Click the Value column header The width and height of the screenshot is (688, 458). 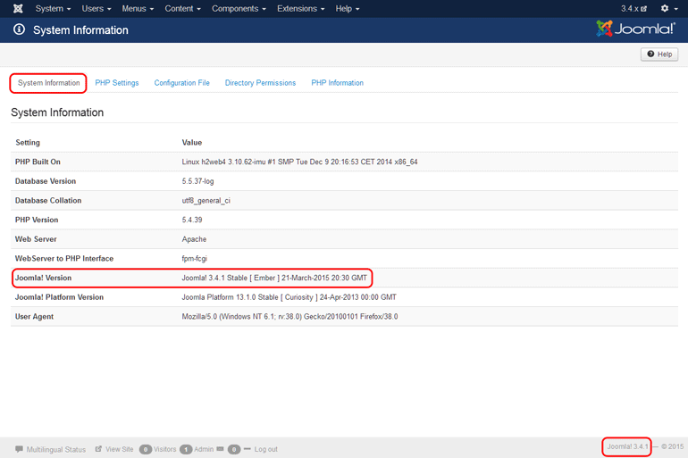point(192,143)
